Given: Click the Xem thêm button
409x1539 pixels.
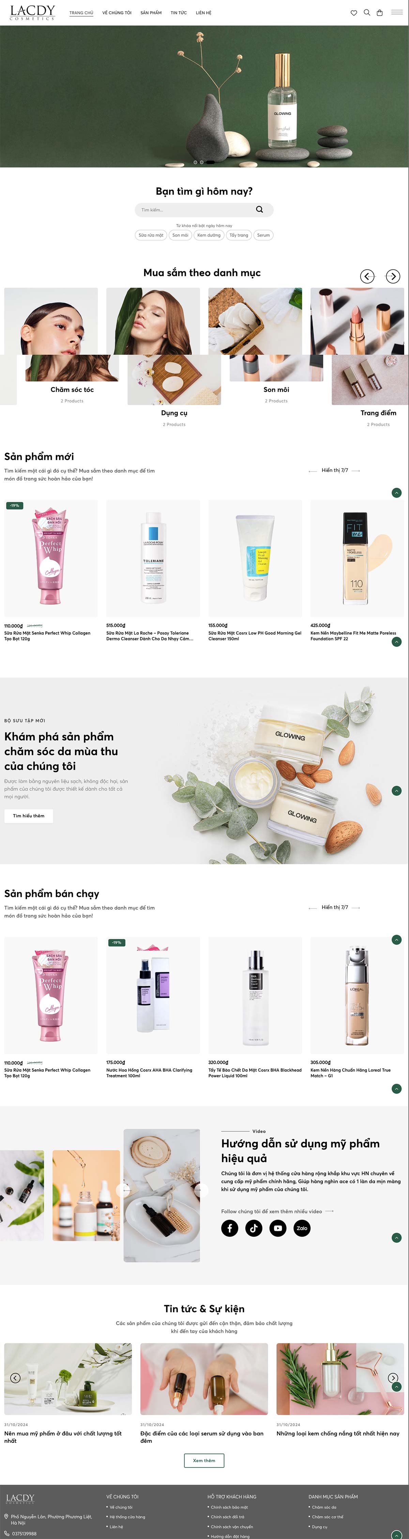Looking at the screenshot, I should click(204, 1460).
